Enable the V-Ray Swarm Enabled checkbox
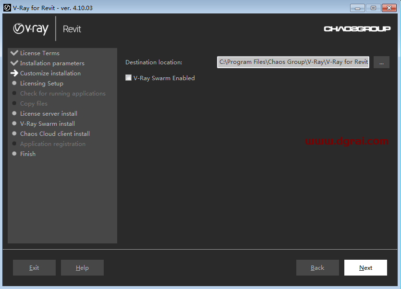The height and width of the screenshot is (289, 401). point(128,77)
